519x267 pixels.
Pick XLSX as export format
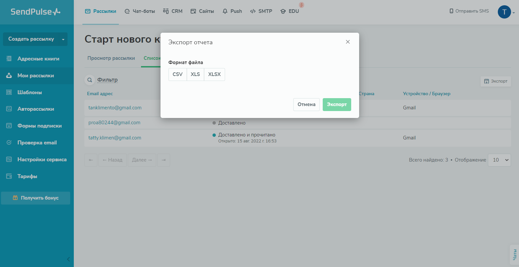[214, 74]
